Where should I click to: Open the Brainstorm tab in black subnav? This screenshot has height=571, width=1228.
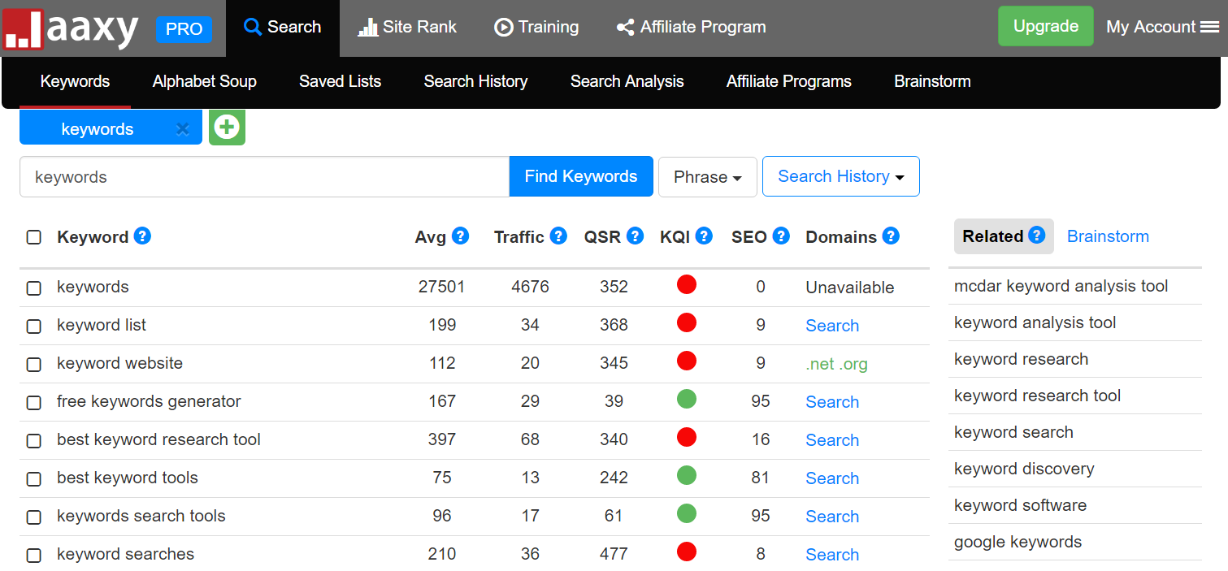pyautogui.click(x=932, y=81)
